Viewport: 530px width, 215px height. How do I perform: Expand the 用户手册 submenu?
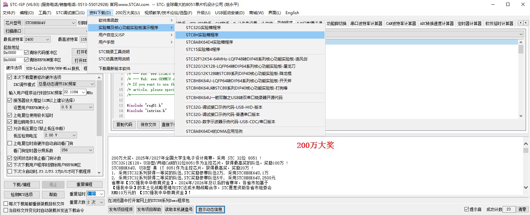131,42
